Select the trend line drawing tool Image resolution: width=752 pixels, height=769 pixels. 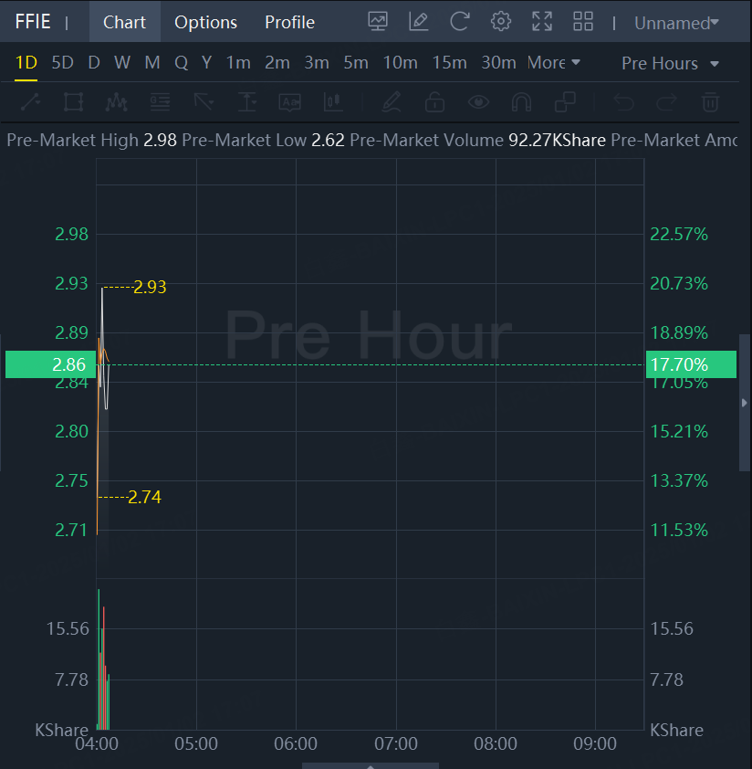(x=30, y=102)
